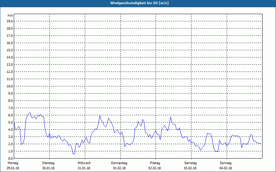276x172 pixels.
Task: Click the date 30.01.18
Action: [x=48, y=168]
